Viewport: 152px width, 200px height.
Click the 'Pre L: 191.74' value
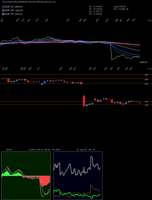[x=95, y=12]
